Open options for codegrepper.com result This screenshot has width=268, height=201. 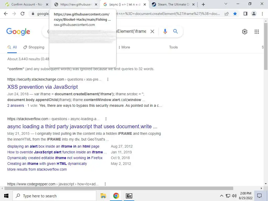point(105,184)
